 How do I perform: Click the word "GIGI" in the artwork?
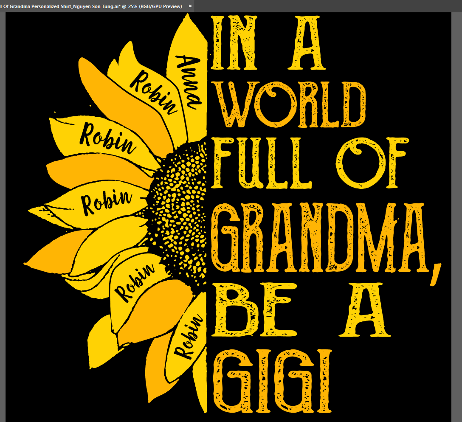[x=272, y=378]
